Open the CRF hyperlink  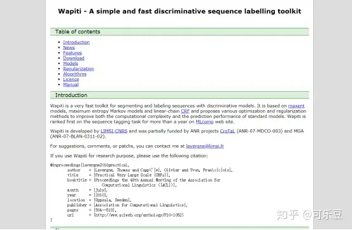[185, 111]
